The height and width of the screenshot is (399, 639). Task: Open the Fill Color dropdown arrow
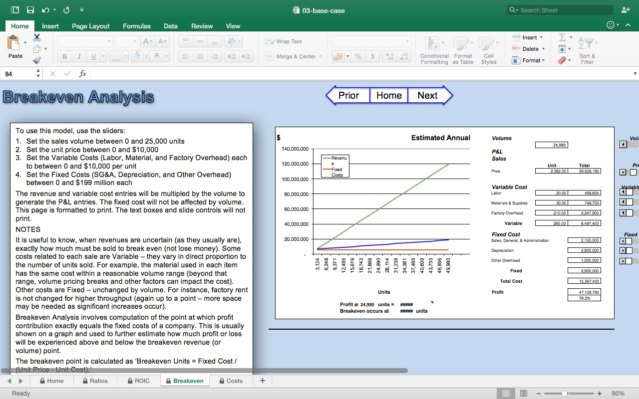147,56
